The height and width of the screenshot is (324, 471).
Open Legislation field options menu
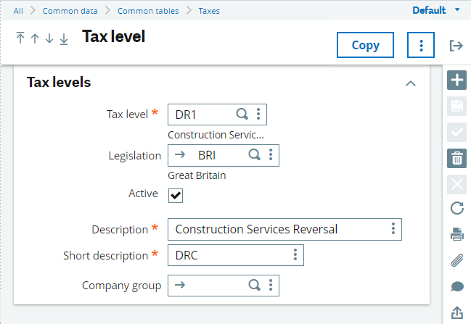tap(271, 155)
